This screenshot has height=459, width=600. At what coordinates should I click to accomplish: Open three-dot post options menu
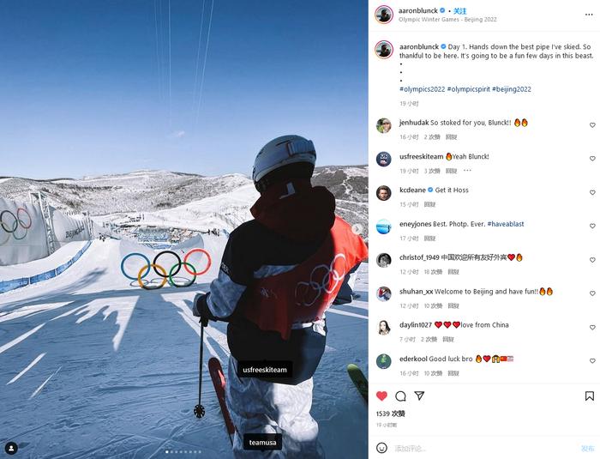point(589,15)
